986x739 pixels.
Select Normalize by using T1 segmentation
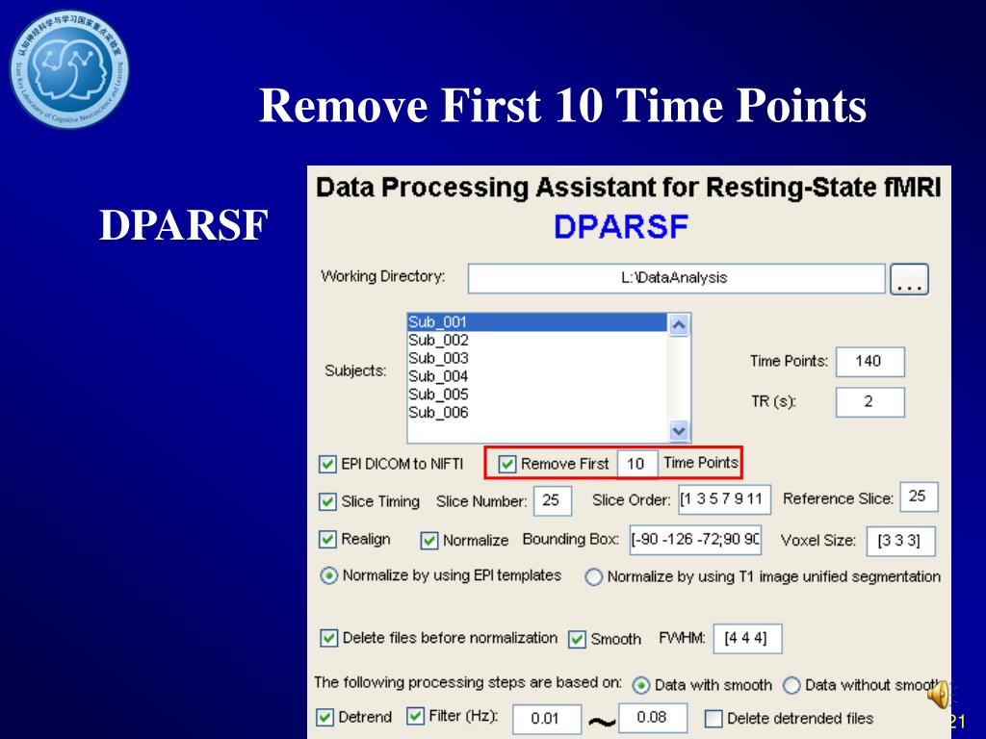point(593,577)
